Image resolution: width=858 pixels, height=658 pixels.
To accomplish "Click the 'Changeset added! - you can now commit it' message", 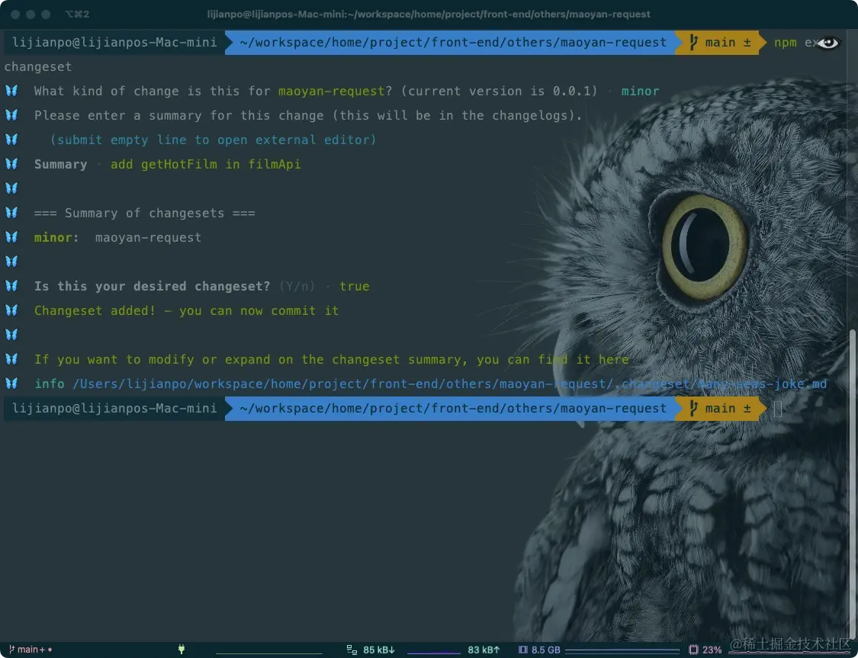I will (x=186, y=310).
